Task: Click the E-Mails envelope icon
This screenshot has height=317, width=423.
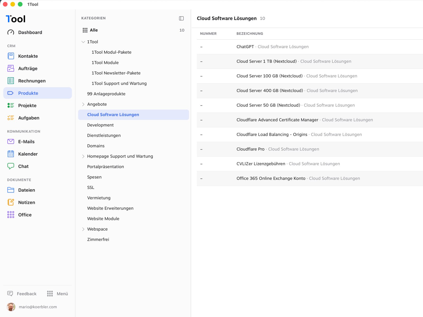Action: (11, 142)
